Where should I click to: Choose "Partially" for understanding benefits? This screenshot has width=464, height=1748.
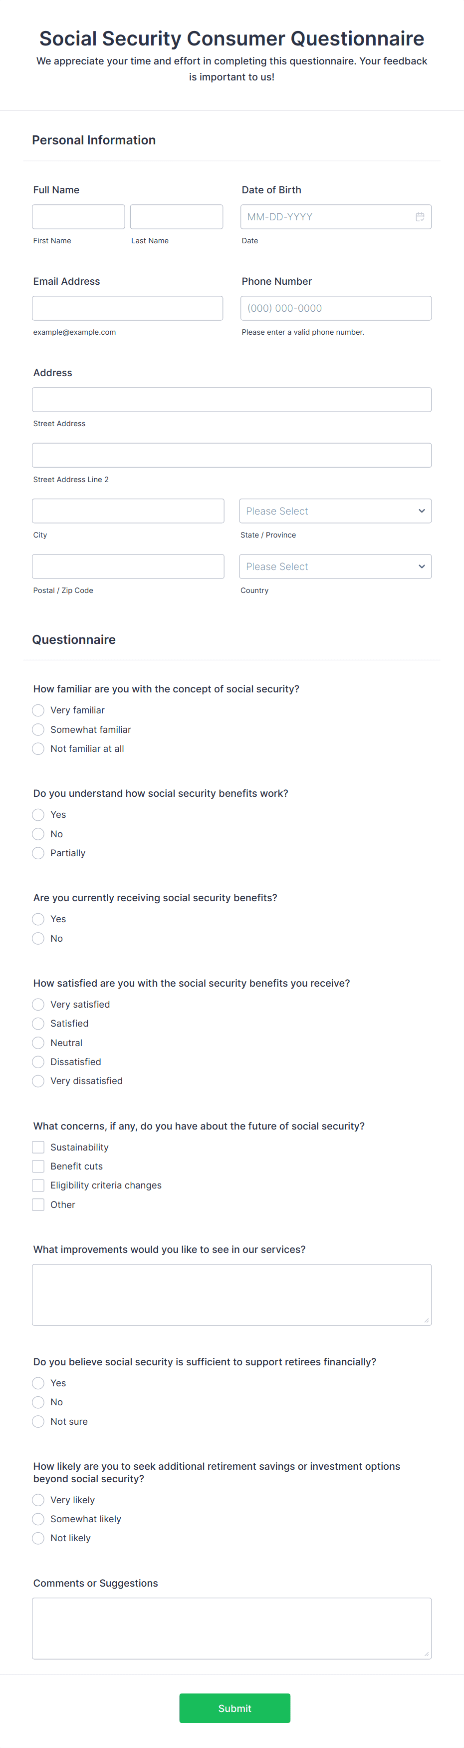(38, 853)
